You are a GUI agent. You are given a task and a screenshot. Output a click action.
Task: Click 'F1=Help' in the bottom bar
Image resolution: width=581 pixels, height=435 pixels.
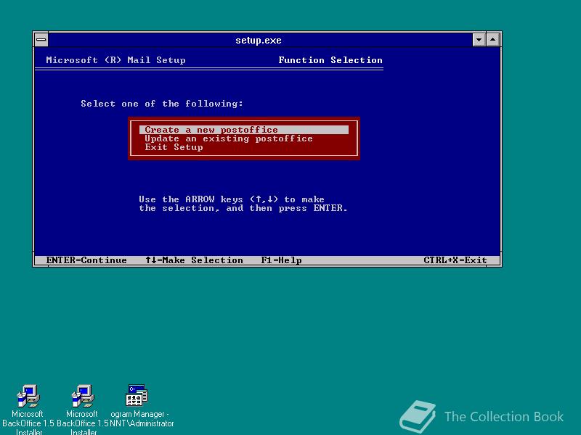(x=281, y=260)
